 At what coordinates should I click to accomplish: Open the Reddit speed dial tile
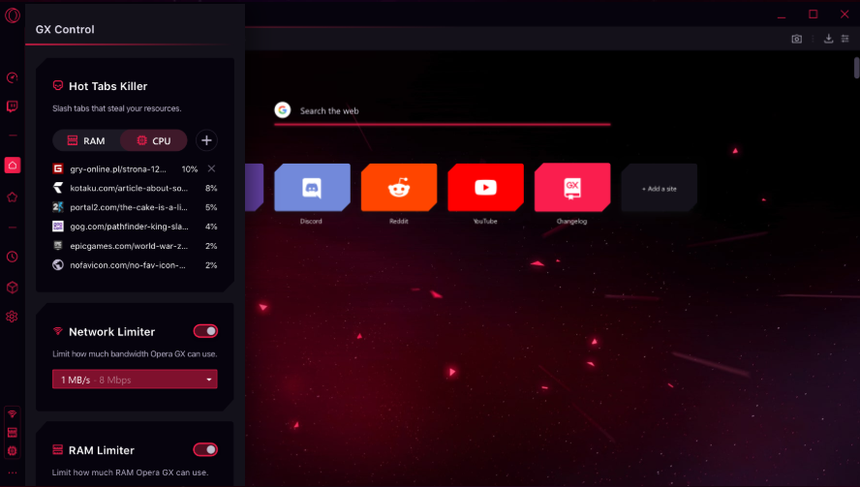pos(399,188)
